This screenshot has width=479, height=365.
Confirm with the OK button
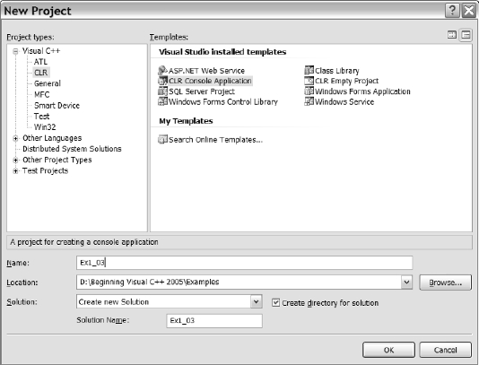point(388,350)
